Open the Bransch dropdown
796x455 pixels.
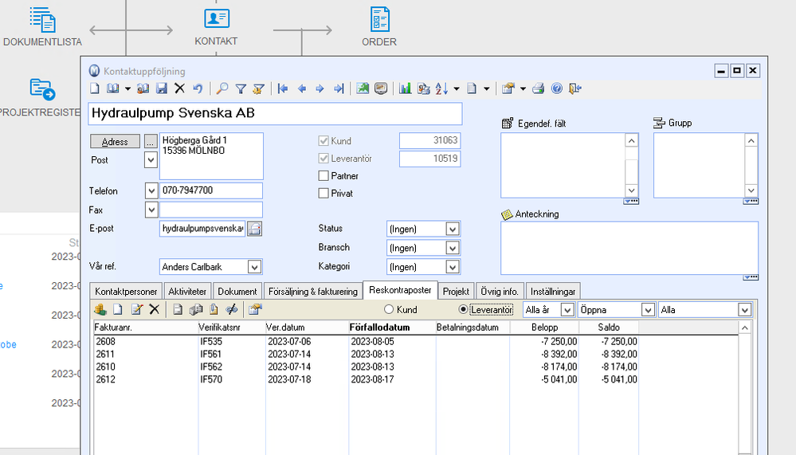(x=453, y=248)
